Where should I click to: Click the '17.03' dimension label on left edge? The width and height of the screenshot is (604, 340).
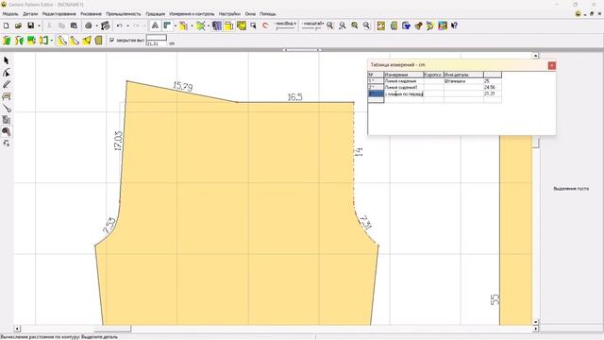tap(119, 141)
